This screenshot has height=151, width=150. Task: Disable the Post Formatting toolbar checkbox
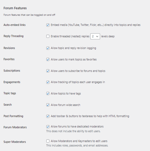pos(48,116)
